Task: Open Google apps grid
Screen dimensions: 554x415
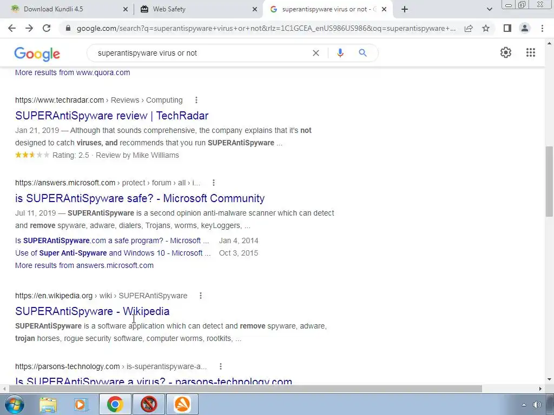Action: 531,52
